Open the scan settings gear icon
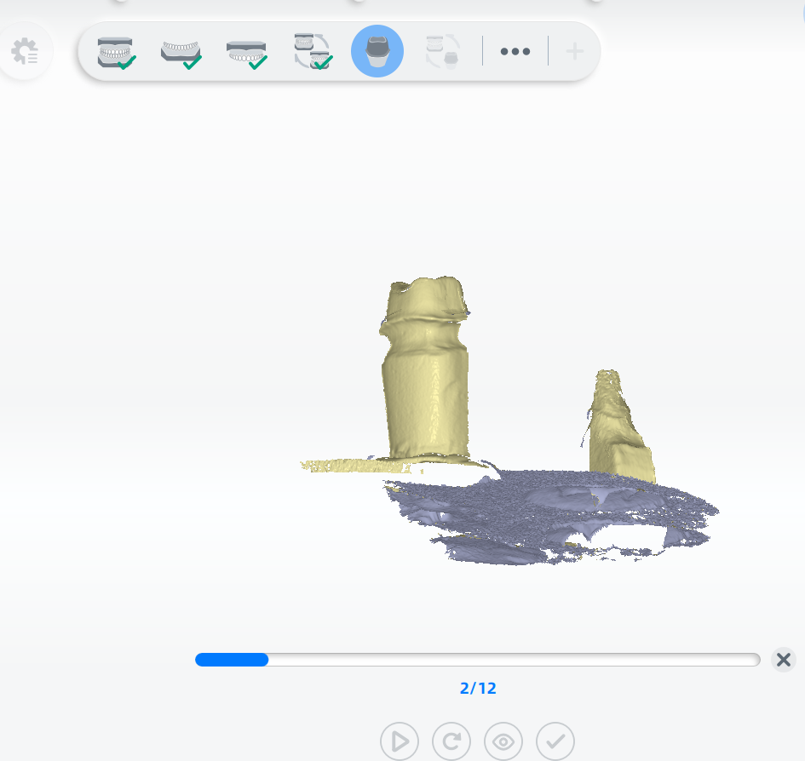The image size is (805, 761). 25,51
